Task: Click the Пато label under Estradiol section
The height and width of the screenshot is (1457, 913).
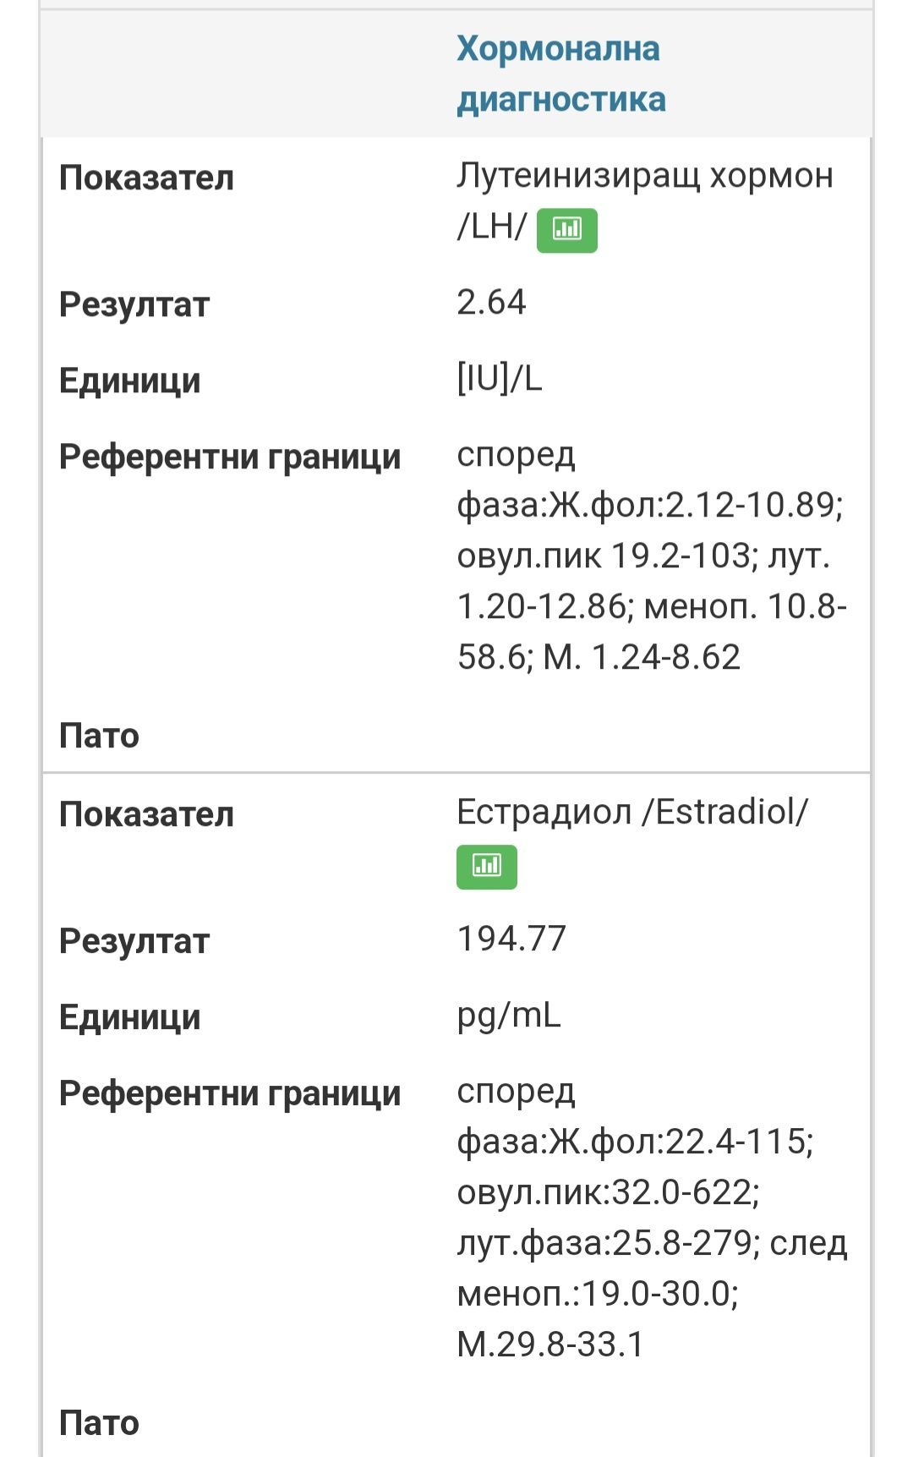Action: pyautogui.click(x=99, y=1423)
